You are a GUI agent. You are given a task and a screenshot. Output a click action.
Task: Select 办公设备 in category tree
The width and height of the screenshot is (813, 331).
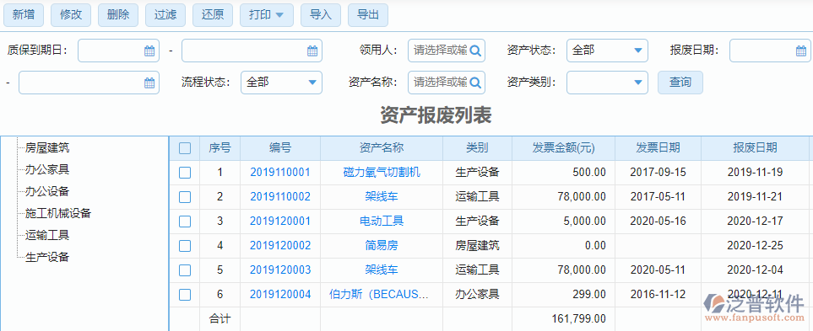[47, 191]
